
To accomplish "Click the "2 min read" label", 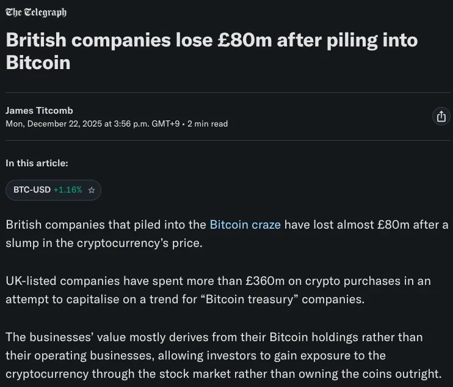I will click(x=208, y=123).
